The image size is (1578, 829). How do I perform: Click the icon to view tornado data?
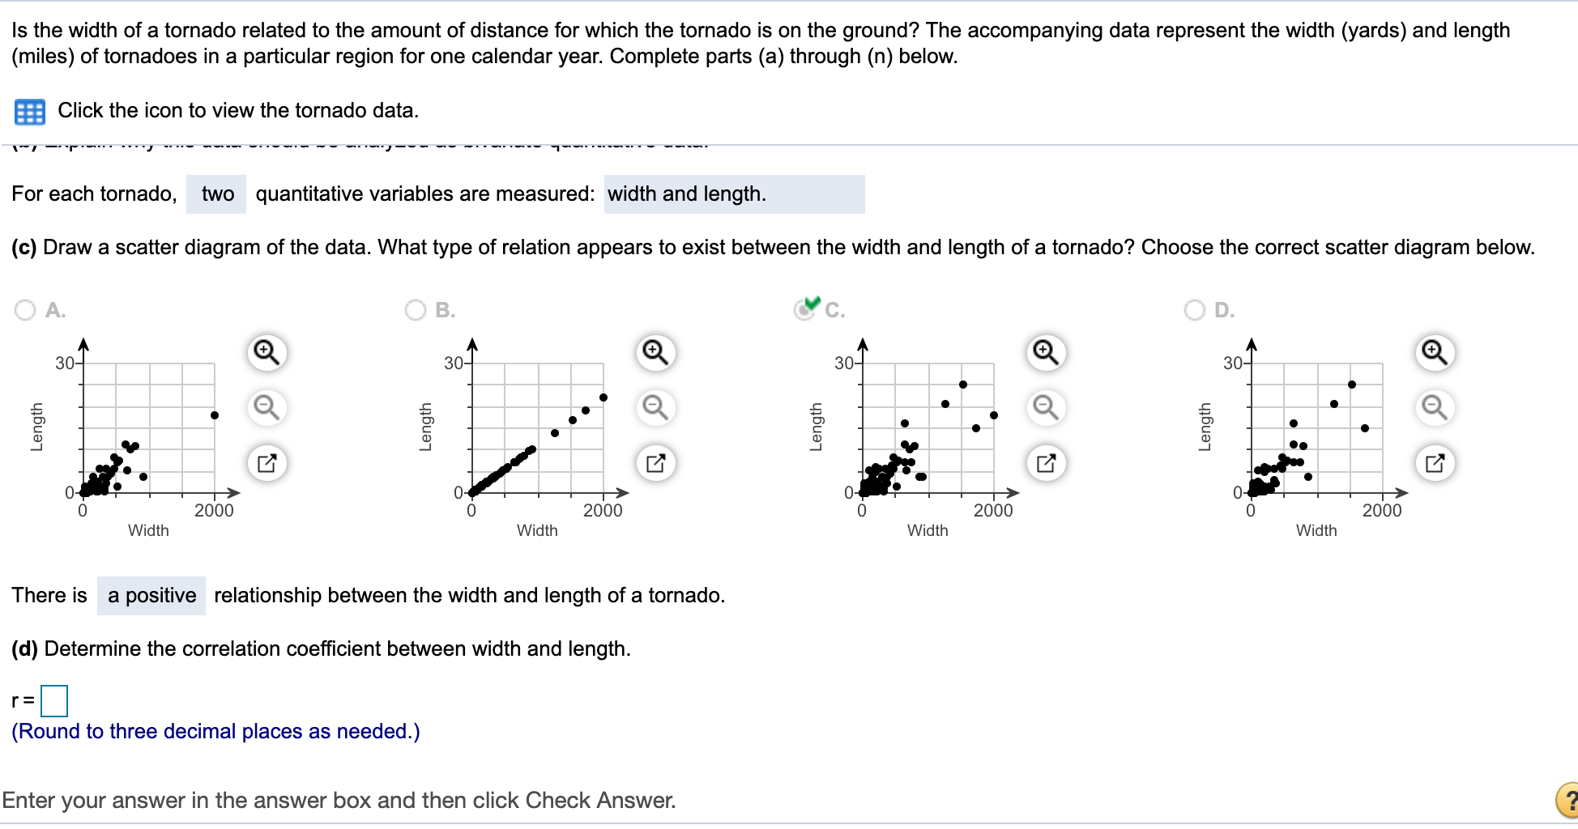coord(29,111)
